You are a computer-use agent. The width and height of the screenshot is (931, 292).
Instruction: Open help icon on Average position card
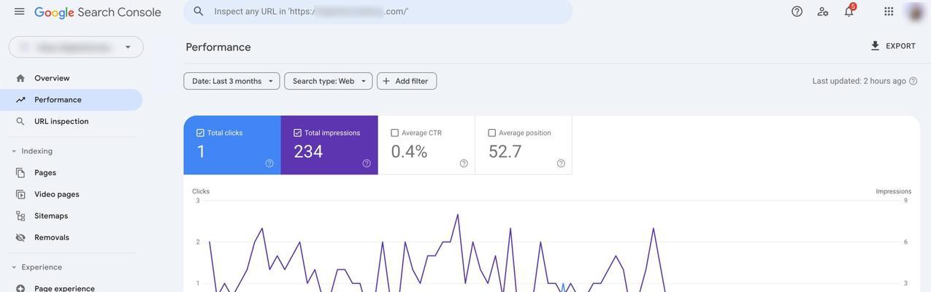(561, 164)
